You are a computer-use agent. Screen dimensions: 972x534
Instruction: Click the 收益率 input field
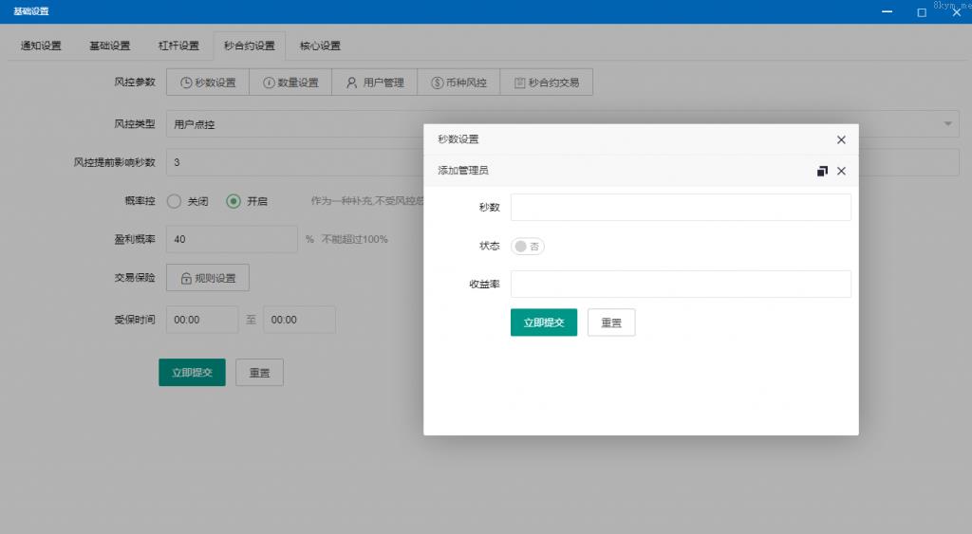click(681, 284)
